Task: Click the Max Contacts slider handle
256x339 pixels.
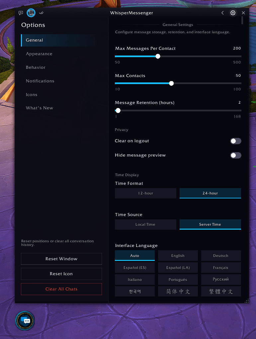Action: (171, 83)
